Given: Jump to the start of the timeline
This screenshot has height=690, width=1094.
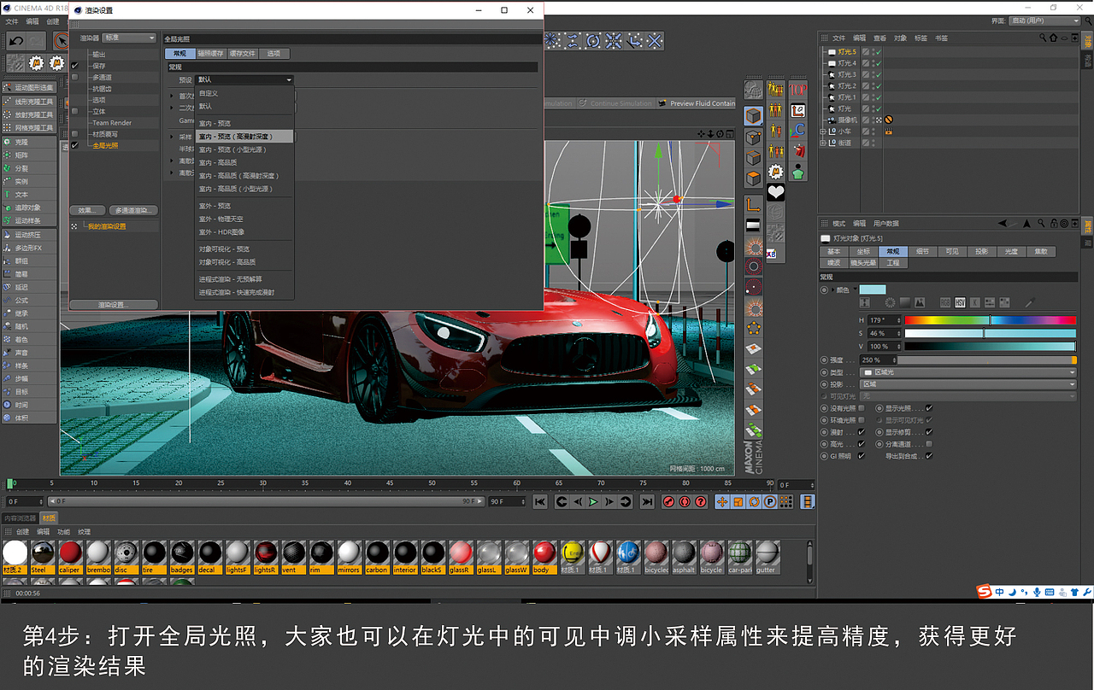Looking at the screenshot, I should [540, 502].
